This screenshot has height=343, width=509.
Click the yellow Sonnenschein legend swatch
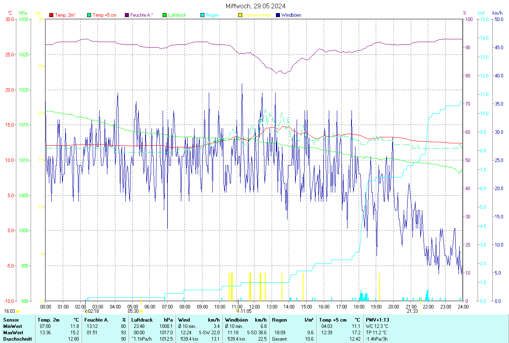240,15
